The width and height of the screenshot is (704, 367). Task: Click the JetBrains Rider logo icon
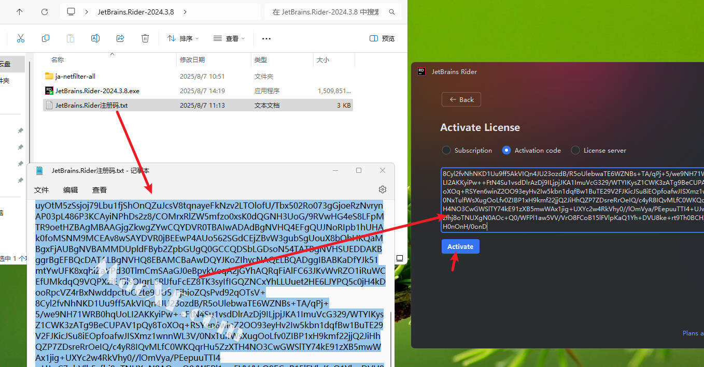[x=421, y=71]
